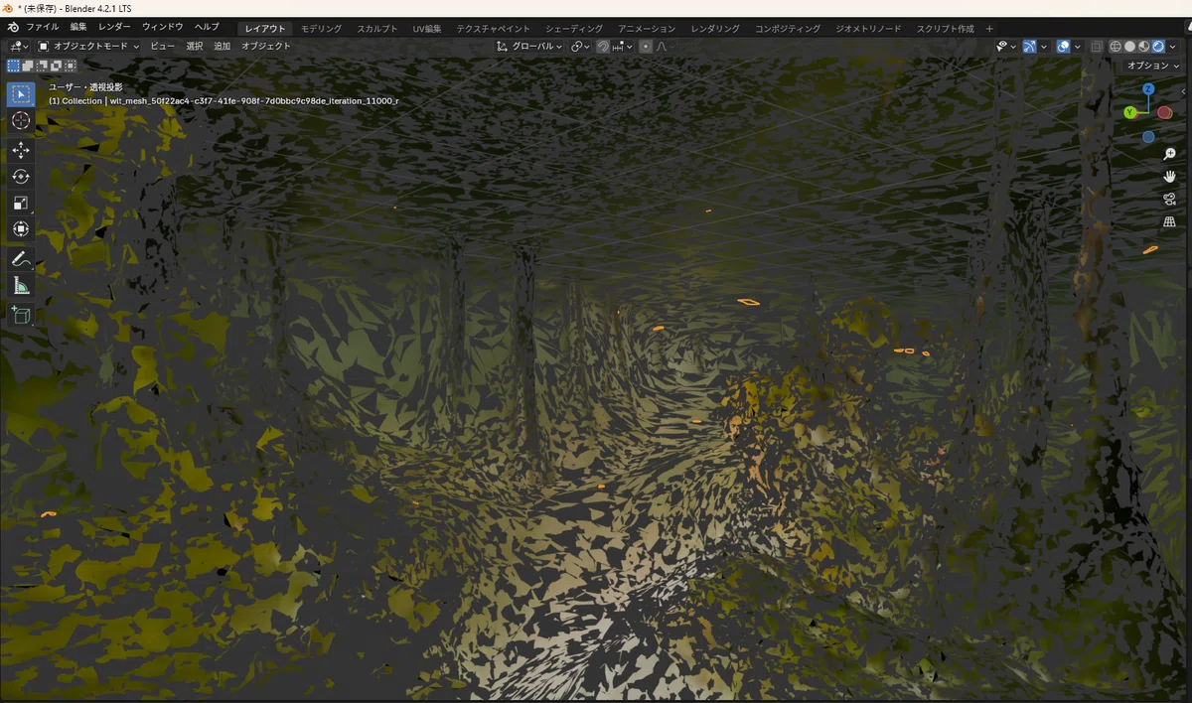1192x703 pixels.
Task: Open the editor type dropdown
Action: point(20,47)
